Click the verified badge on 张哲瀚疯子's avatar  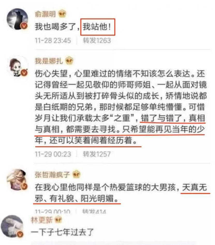(x=24, y=186)
